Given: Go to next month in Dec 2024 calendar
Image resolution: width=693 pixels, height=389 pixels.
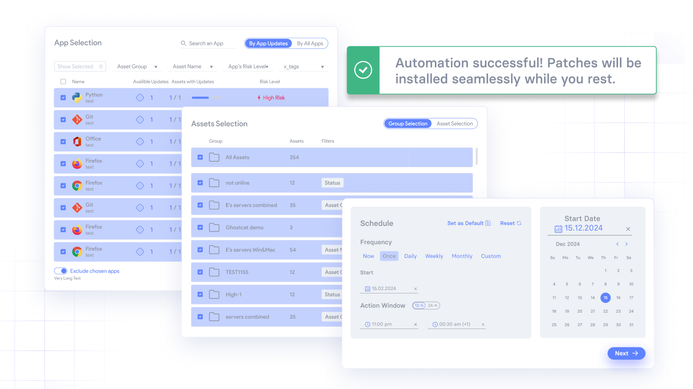Looking at the screenshot, I should point(626,244).
